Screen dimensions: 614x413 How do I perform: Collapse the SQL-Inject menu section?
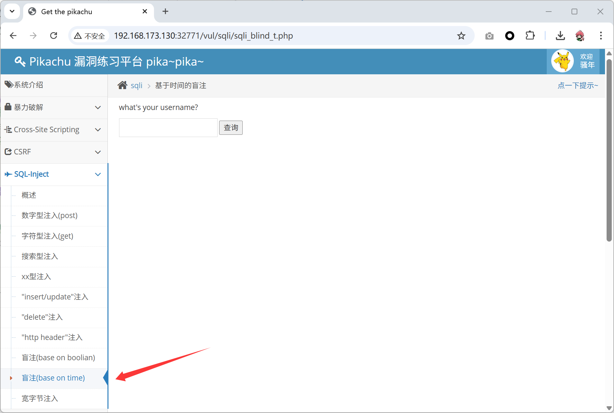coord(54,174)
